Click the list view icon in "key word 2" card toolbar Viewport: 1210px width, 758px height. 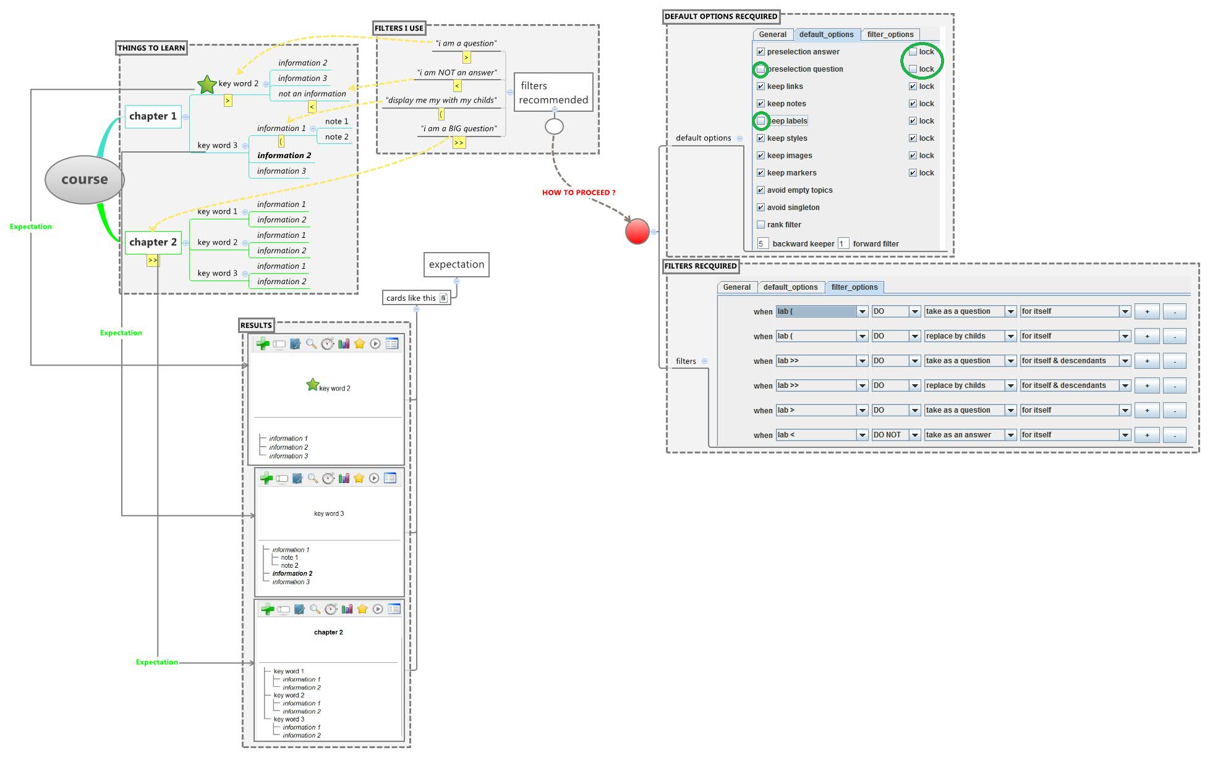tap(392, 343)
